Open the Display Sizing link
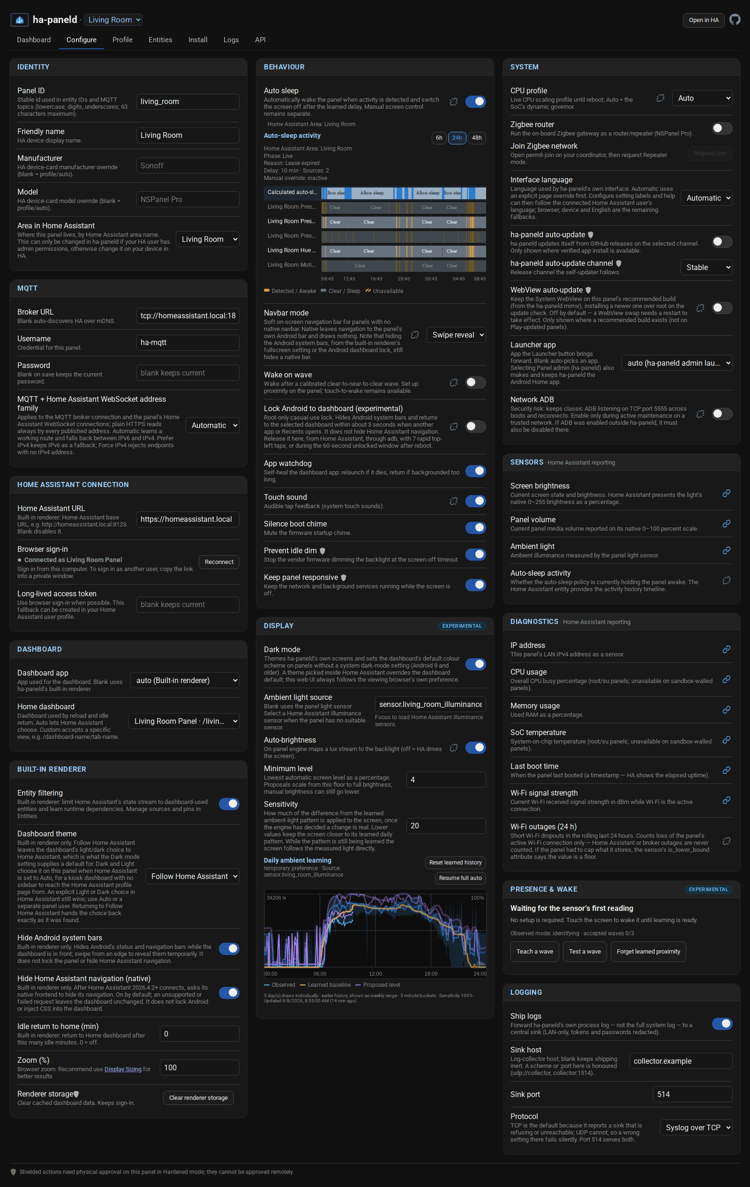 [123, 1070]
